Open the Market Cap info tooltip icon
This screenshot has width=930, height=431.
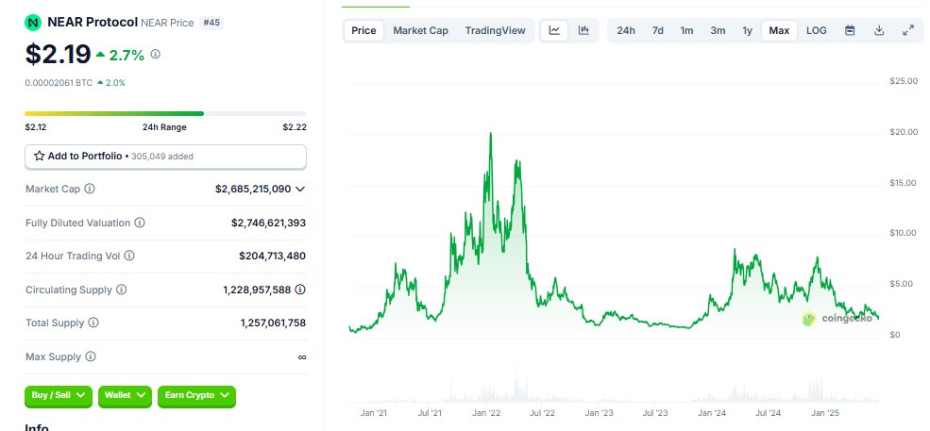pos(90,189)
